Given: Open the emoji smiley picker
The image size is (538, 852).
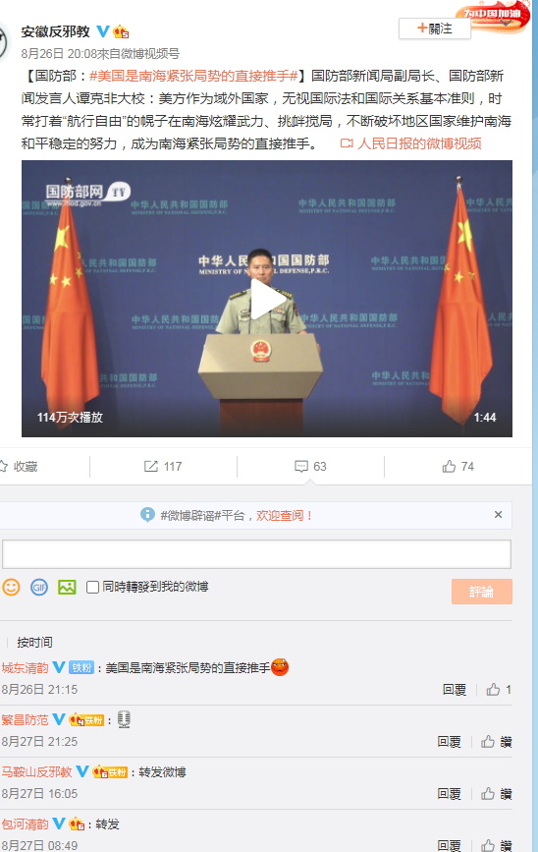Looking at the screenshot, I should pyautogui.click(x=12, y=587).
